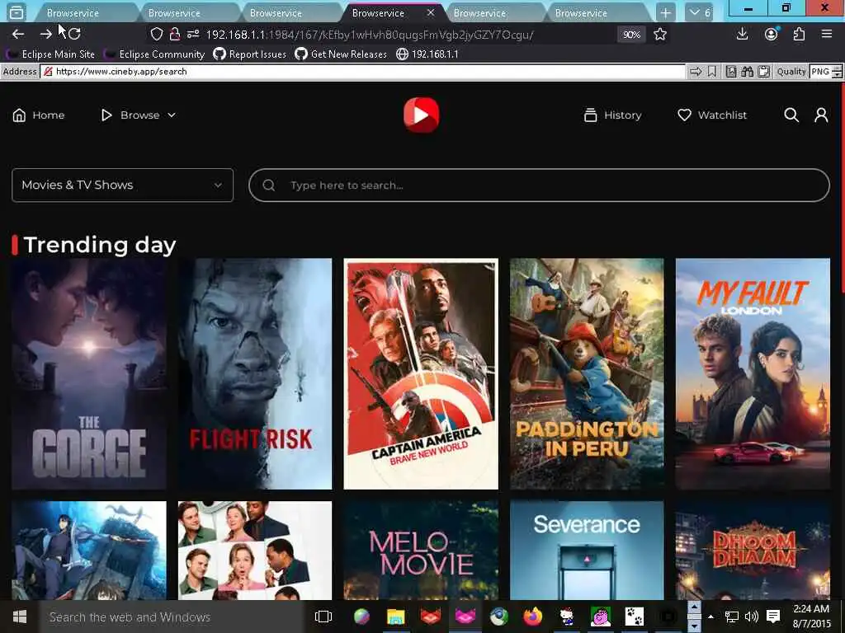Open the Action Center notification icon
This screenshot has height=633, width=845.
coord(773,617)
